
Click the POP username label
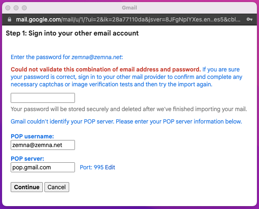[x=32, y=136]
